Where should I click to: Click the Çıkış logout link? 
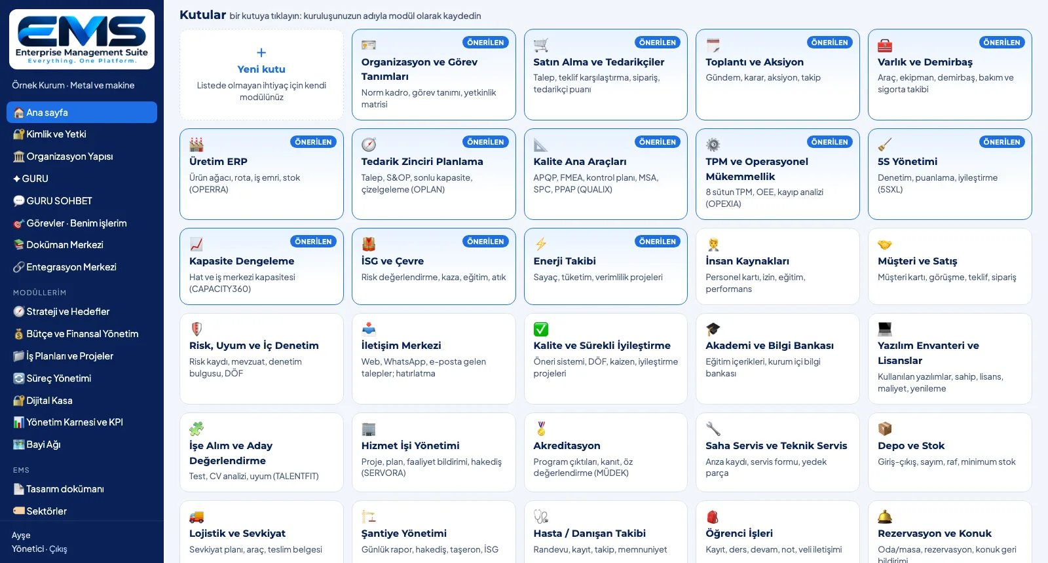[x=58, y=549]
